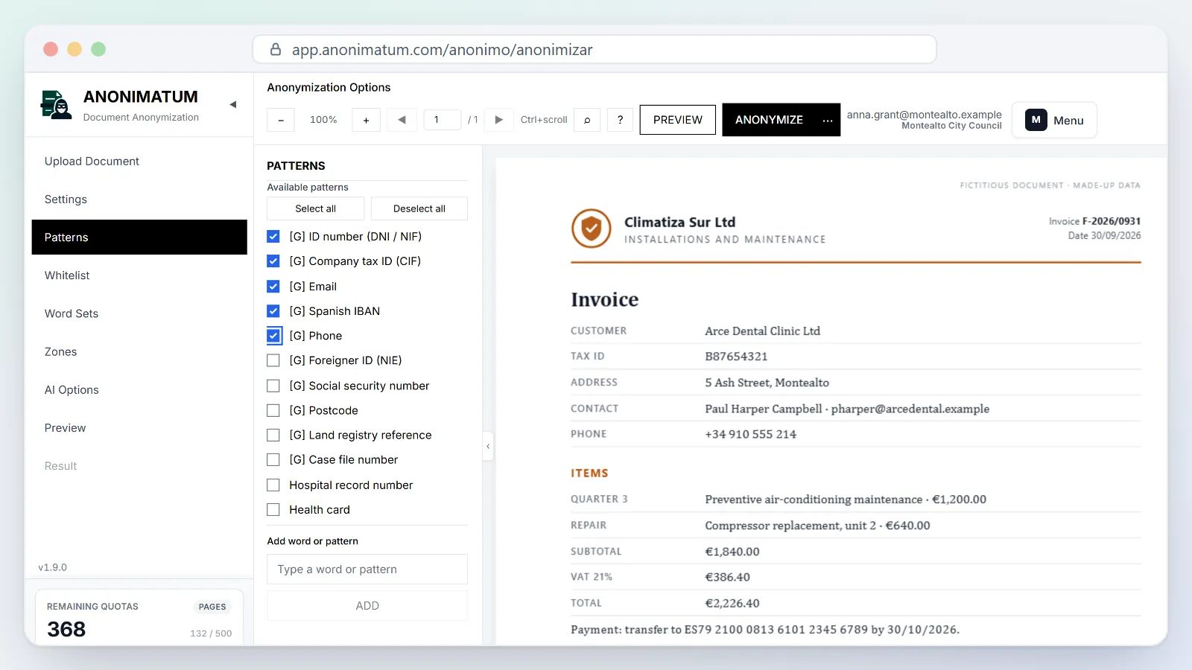Click the ADD pattern button

[x=367, y=606]
